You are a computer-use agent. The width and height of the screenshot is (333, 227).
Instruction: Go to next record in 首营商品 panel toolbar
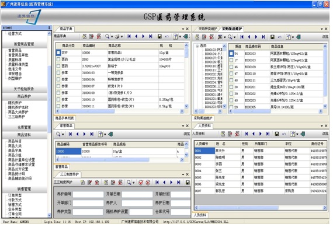[x=84, y=134]
